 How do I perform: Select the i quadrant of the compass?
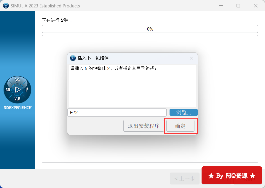click(26, 90)
